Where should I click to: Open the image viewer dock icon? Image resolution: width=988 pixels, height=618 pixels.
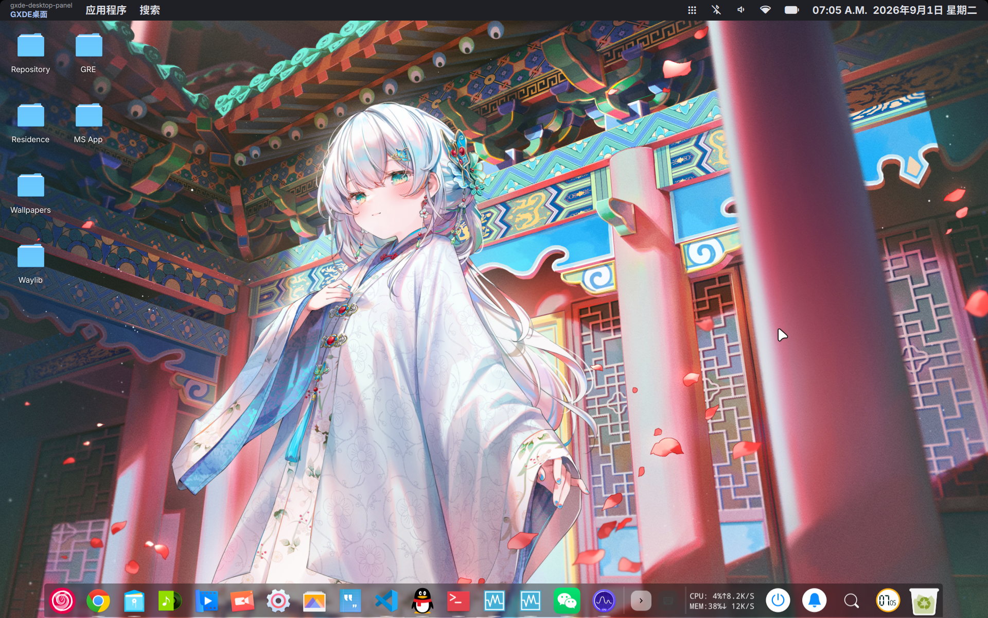click(x=314, y=600)
